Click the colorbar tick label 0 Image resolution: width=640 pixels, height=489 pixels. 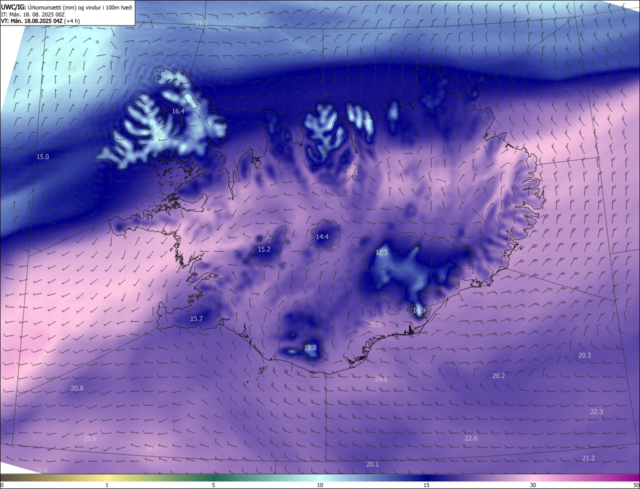click(x=2, y=485)
